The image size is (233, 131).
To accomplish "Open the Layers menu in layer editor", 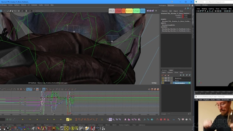I will coord(164,72).
